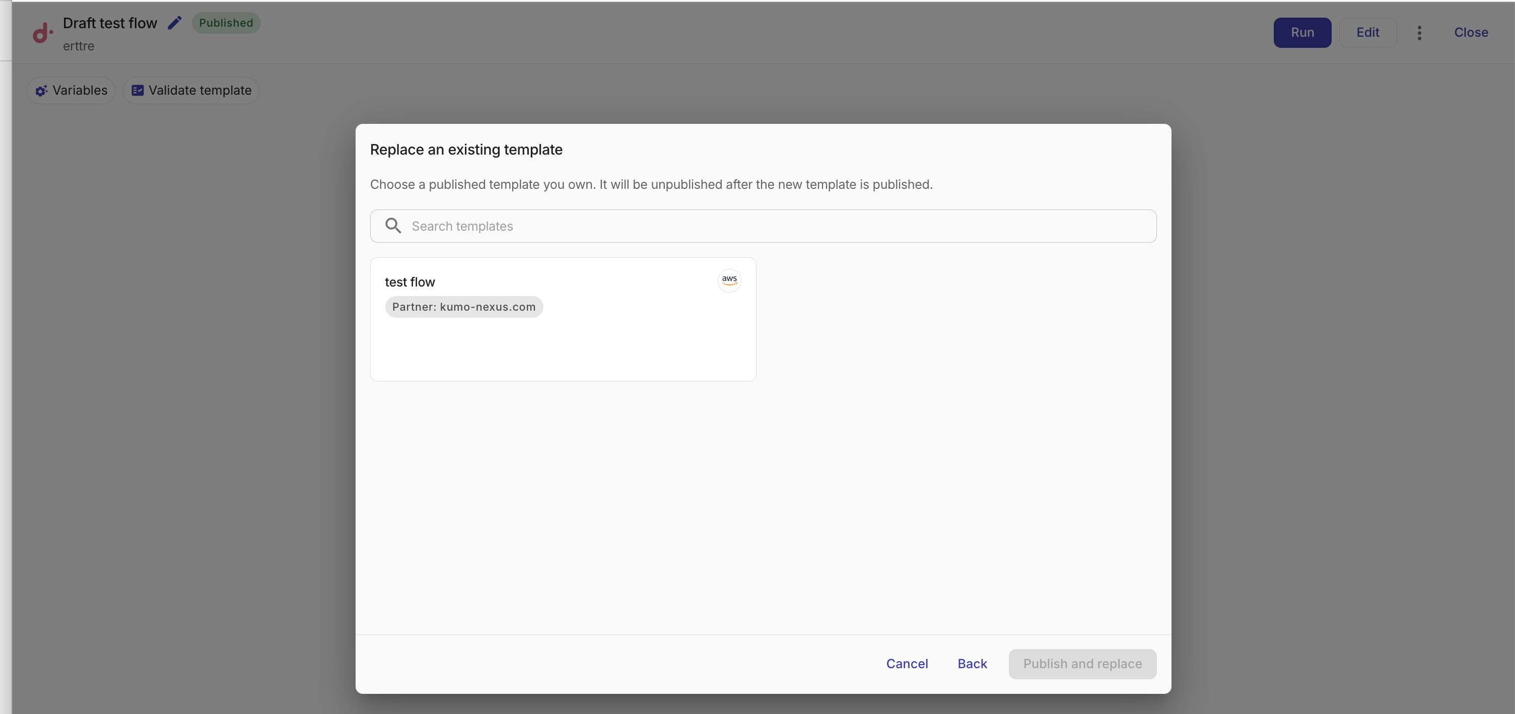Click the Draft test flow title
This screenshot has height=714, width=1515.
pos(110,23)
